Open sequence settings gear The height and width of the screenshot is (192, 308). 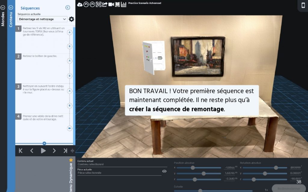pos(71,19)
